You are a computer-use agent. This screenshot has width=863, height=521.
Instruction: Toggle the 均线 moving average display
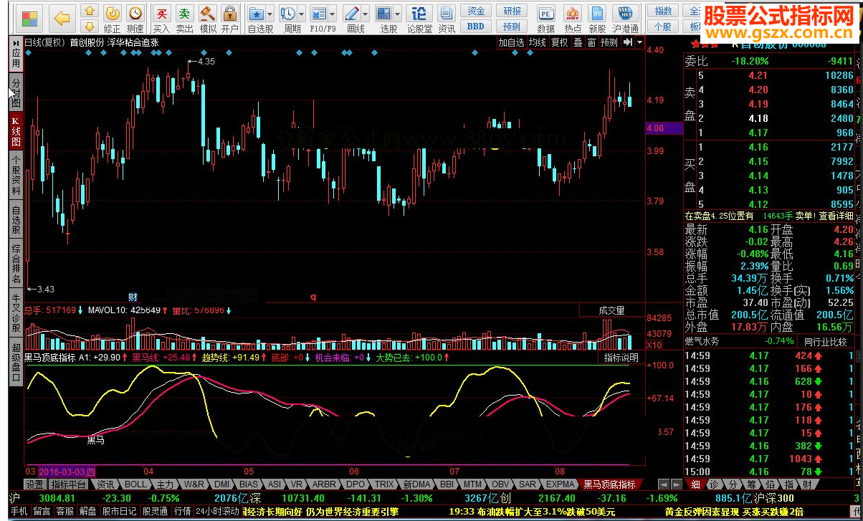pos(537,42)
